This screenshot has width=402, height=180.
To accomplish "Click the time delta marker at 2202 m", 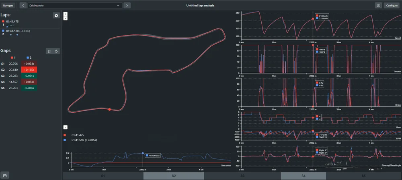I will [143, 153].
